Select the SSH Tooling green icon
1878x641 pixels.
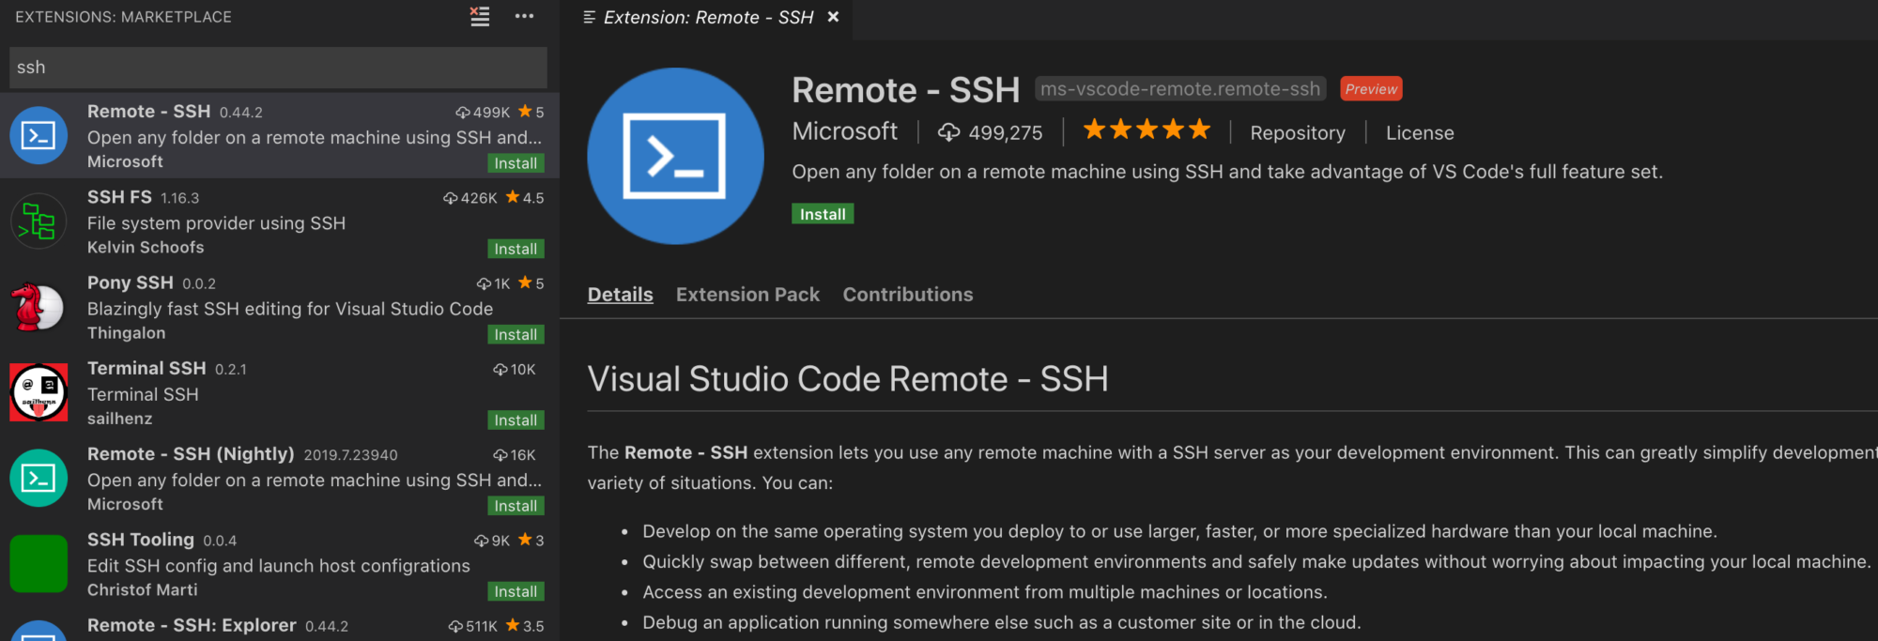tap(38, 563)
